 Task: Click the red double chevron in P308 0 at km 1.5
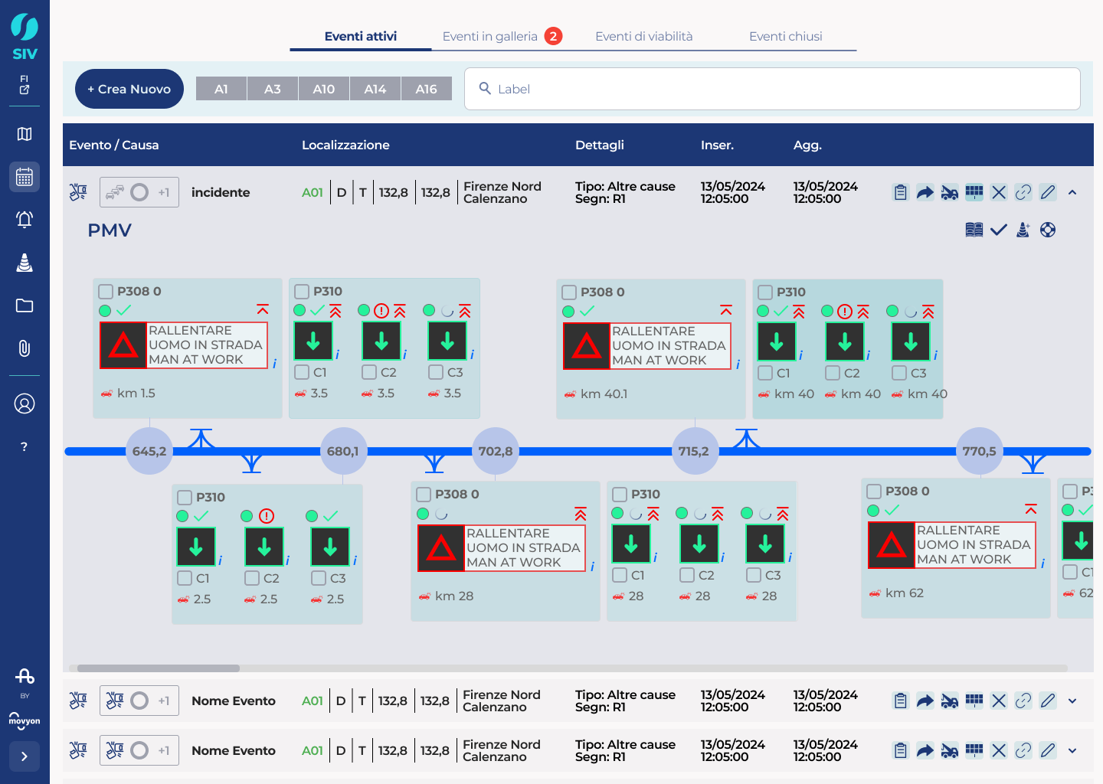point(263,310)
